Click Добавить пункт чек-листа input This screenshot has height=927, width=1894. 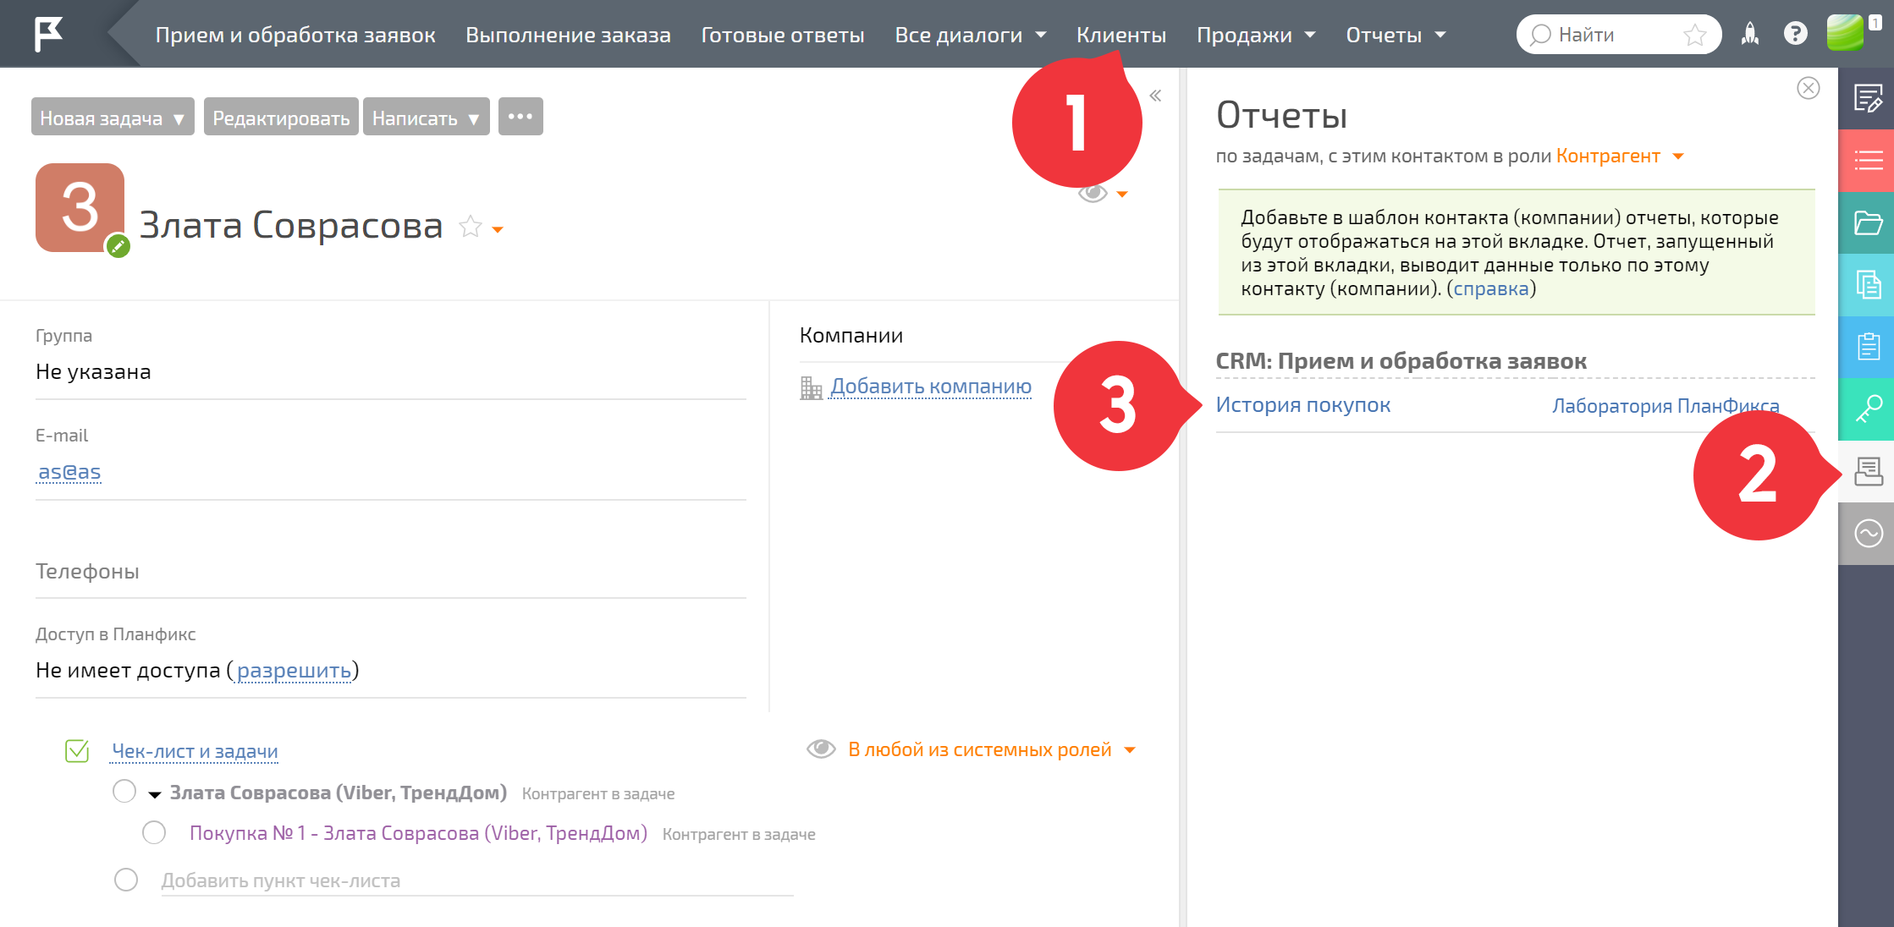476,880
